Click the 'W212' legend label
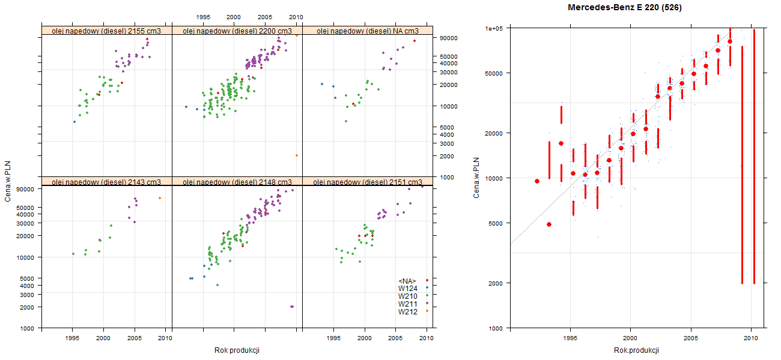This screenshot has width=781, height=360. tap(407, 312)
